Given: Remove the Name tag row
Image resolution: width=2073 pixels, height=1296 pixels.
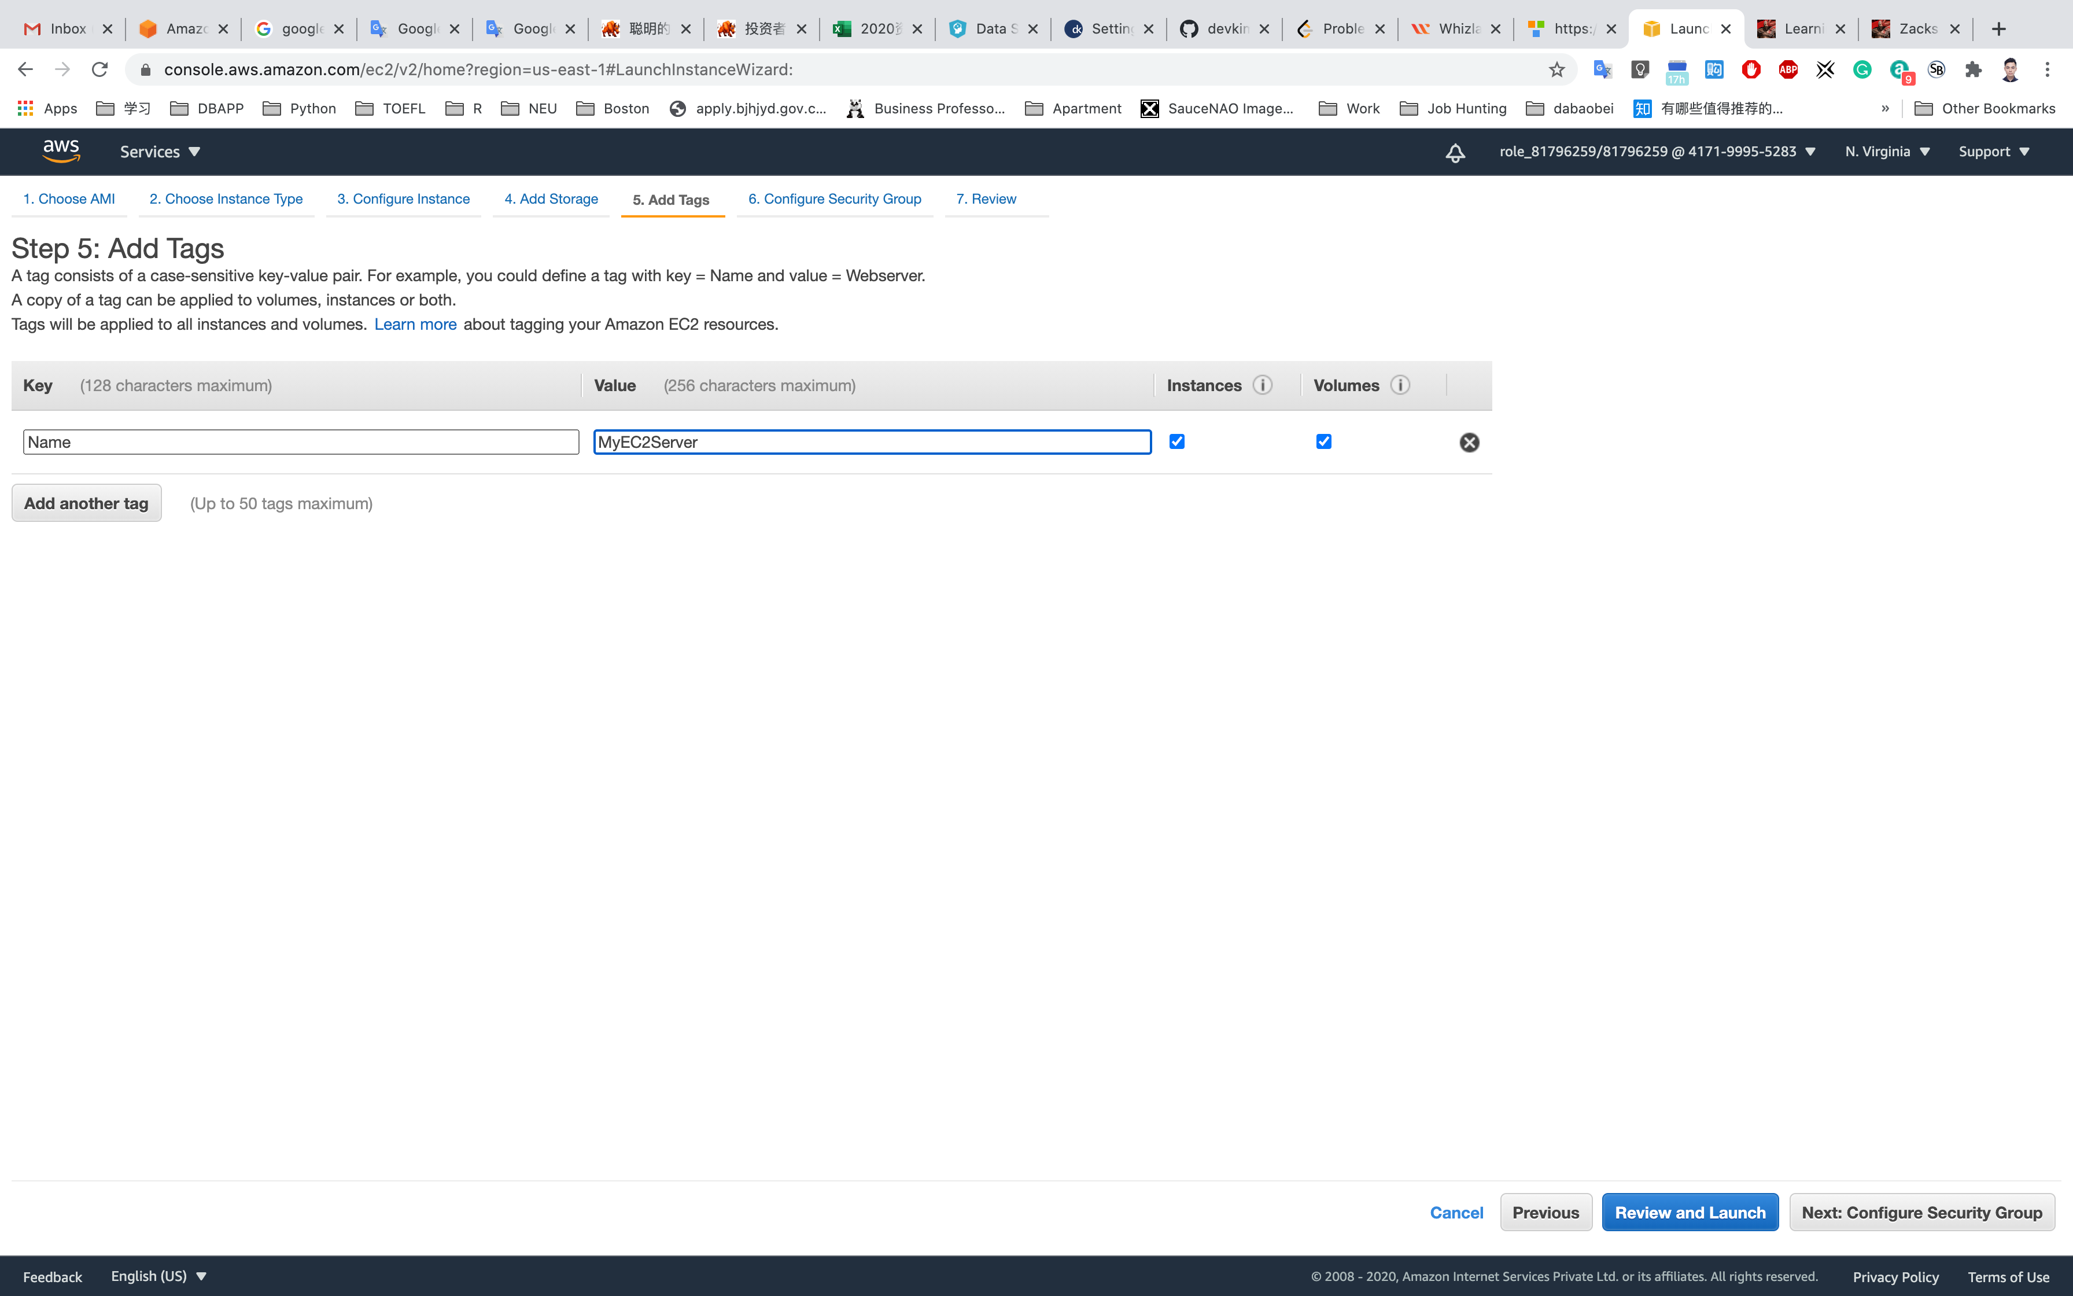Looking at the screenshot, I should (x=1468, y=442).
